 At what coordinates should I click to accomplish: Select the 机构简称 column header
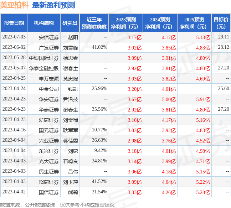click(44, 23)
